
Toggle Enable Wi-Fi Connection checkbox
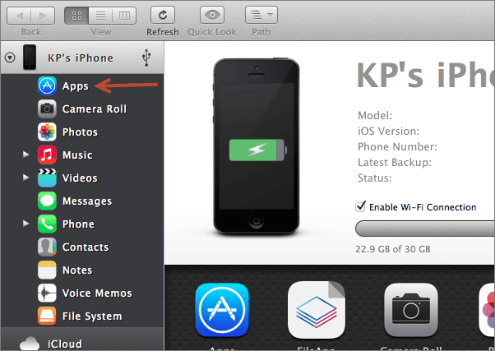point(360,207)
